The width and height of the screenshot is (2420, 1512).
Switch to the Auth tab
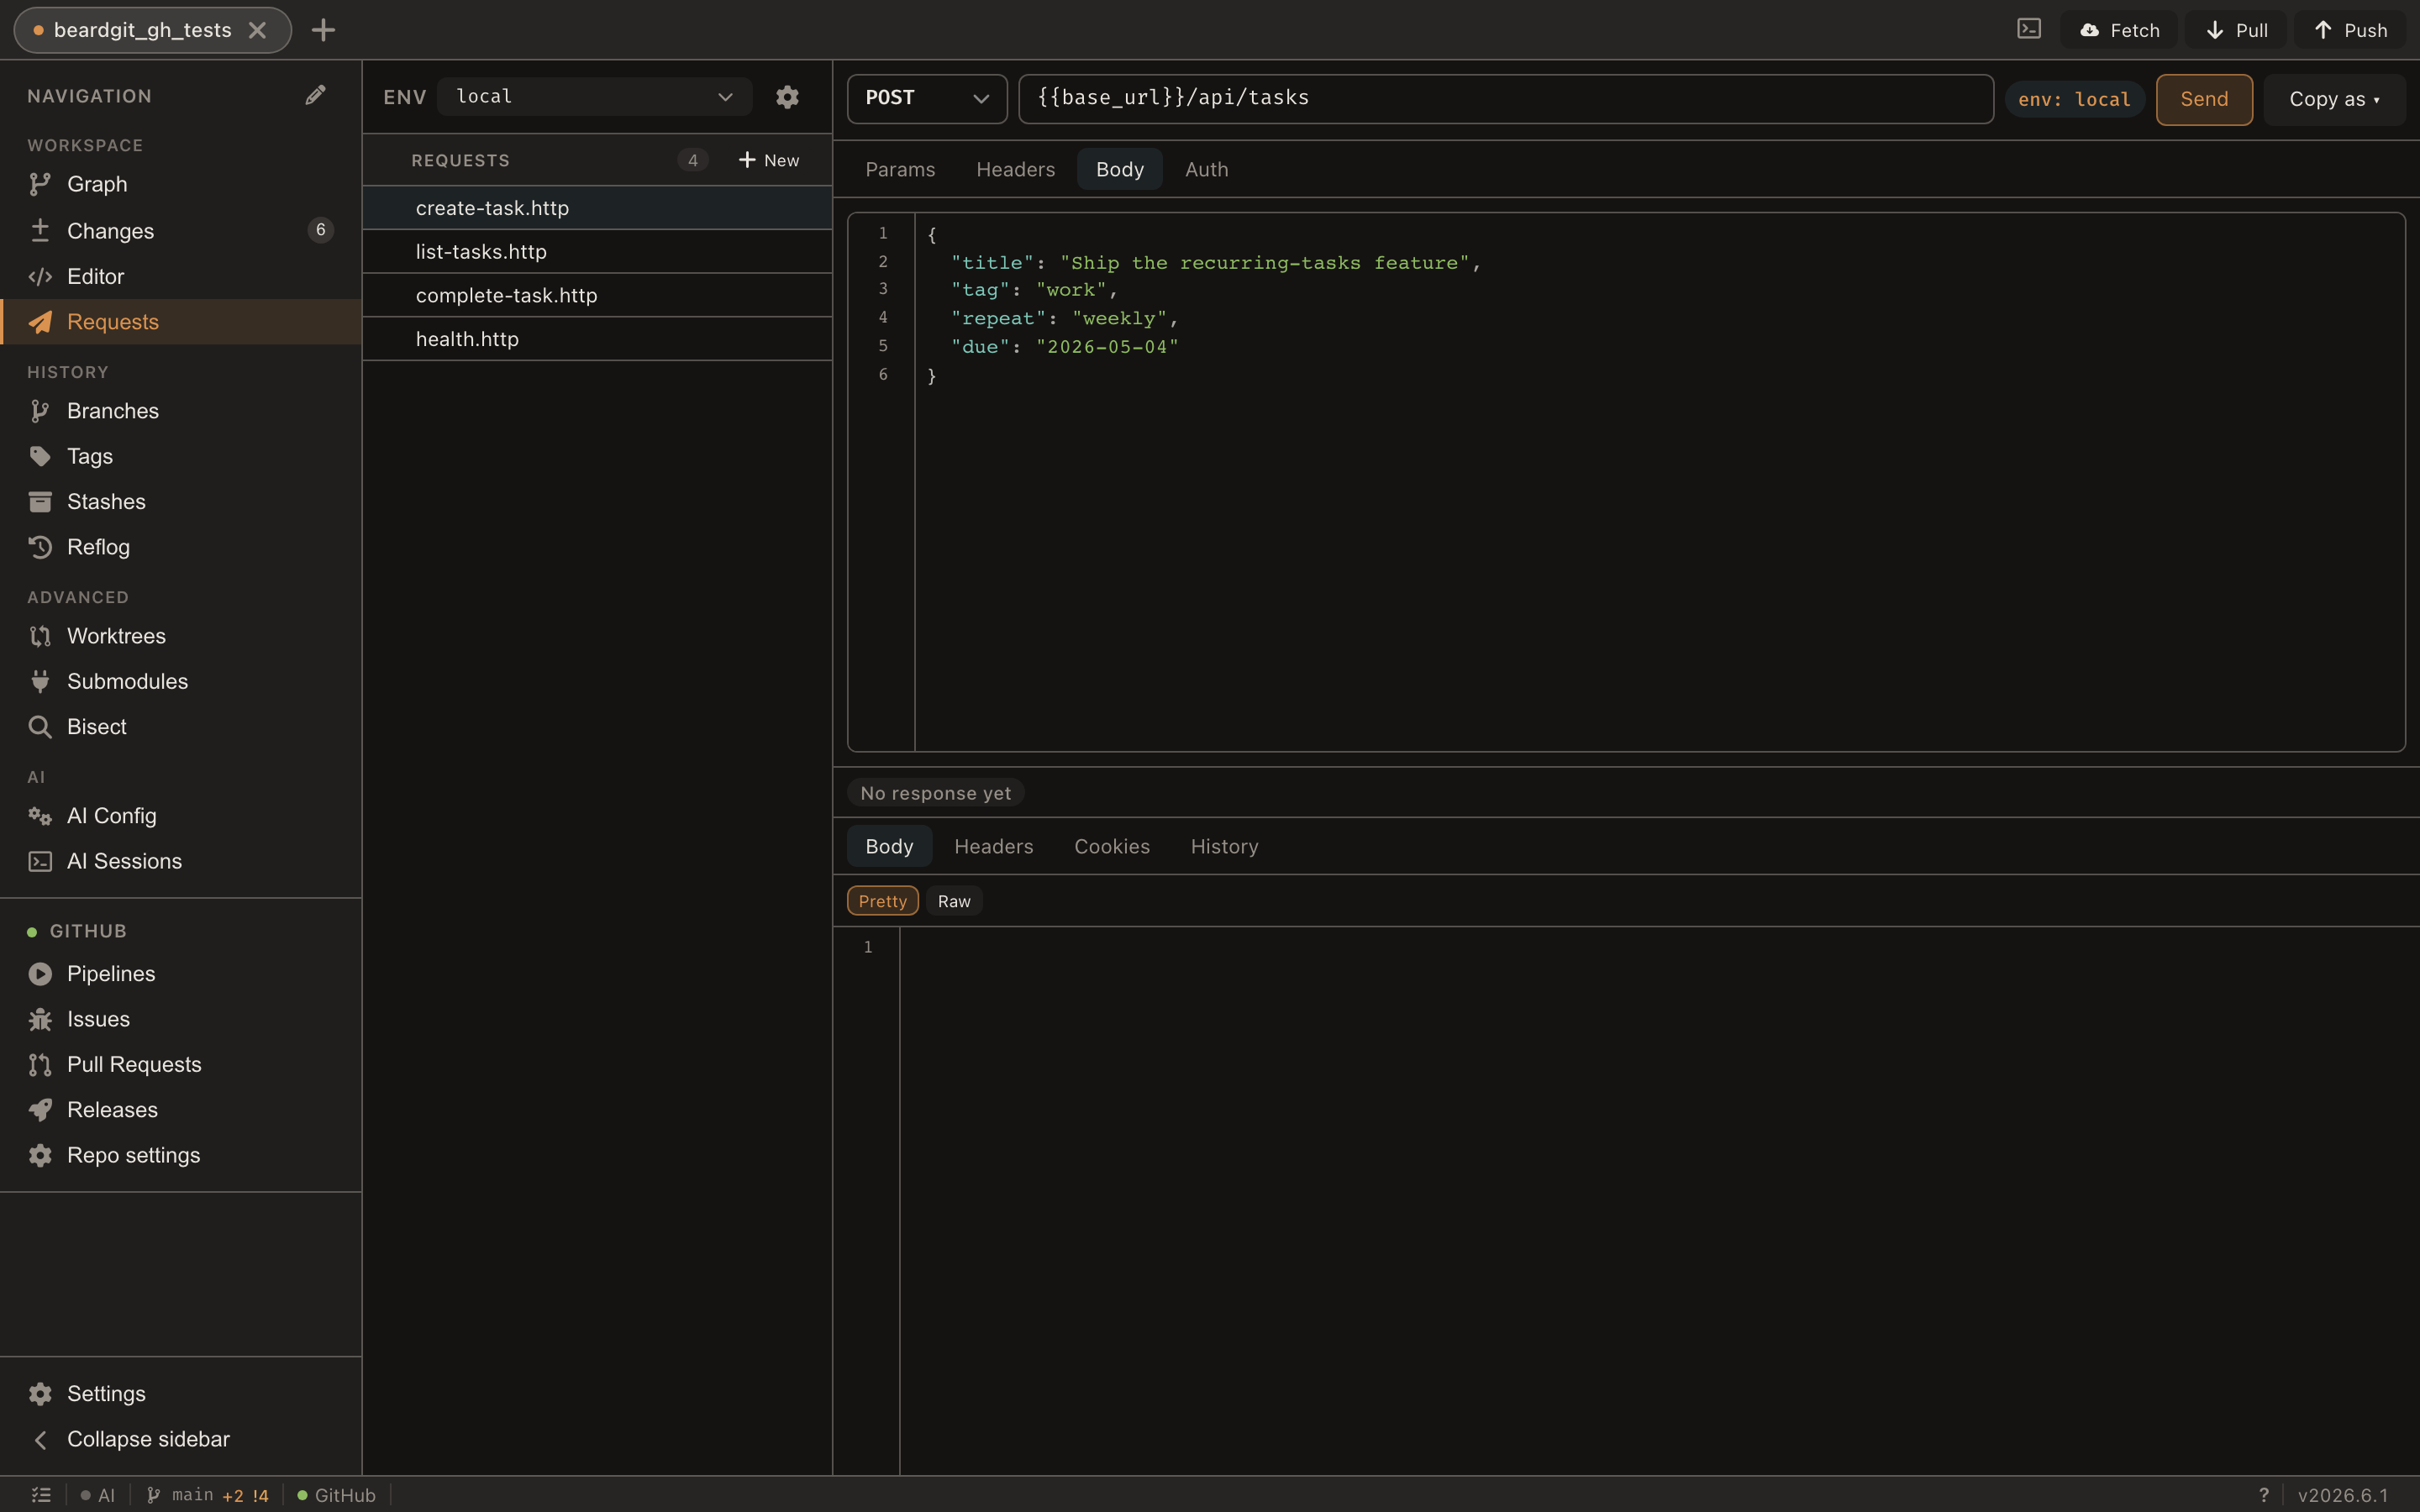1206,169
